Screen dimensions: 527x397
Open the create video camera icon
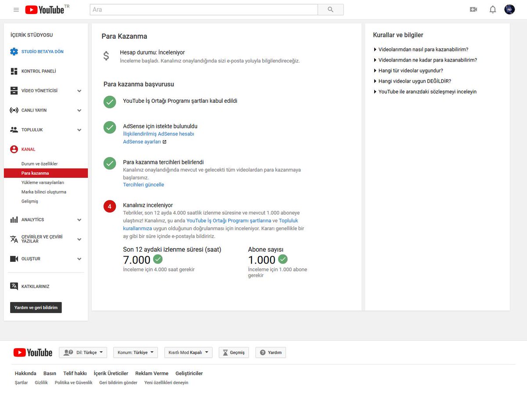tap(473, 9)
